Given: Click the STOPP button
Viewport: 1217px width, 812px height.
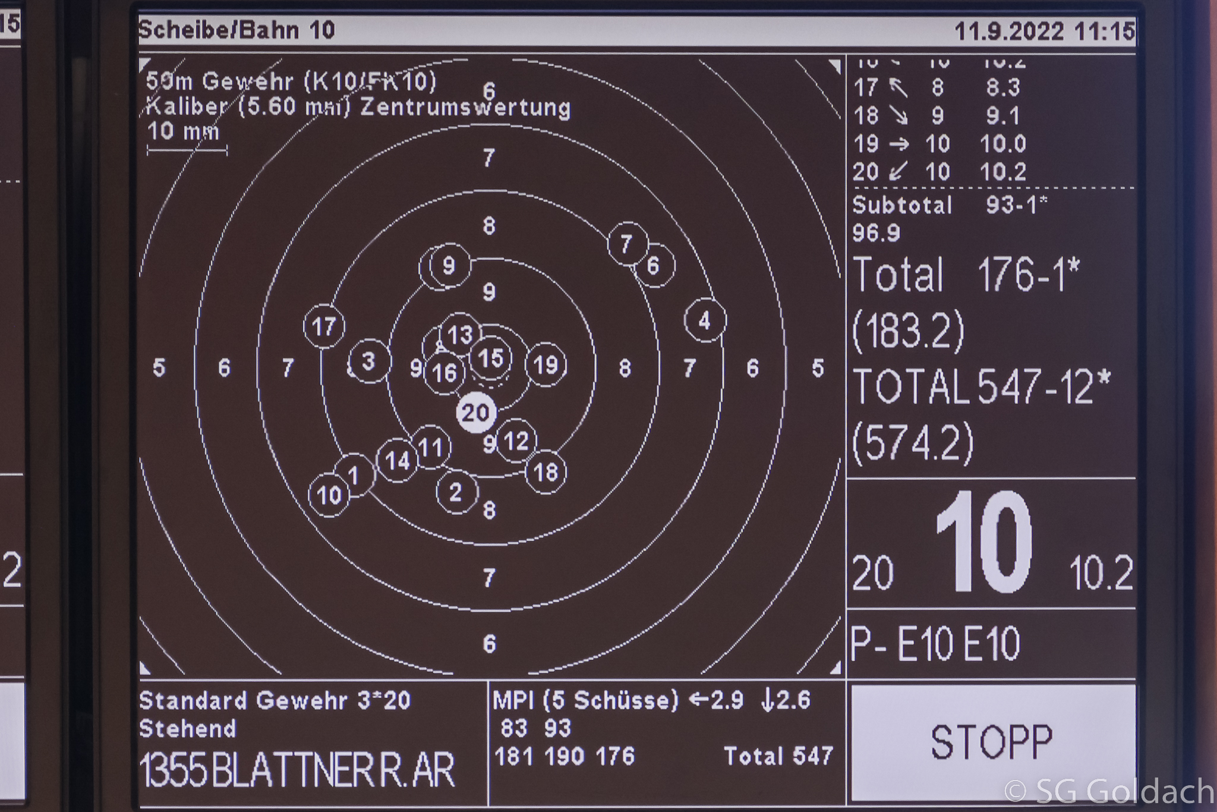Looking at the screenshot, I should click(x=992, y=742).
